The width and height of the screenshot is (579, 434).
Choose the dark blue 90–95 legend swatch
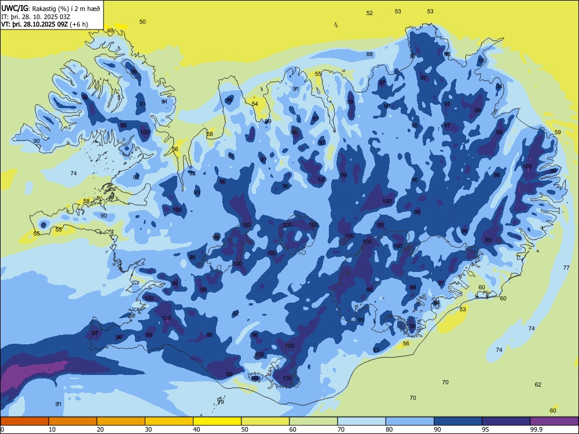click(458, 421)
